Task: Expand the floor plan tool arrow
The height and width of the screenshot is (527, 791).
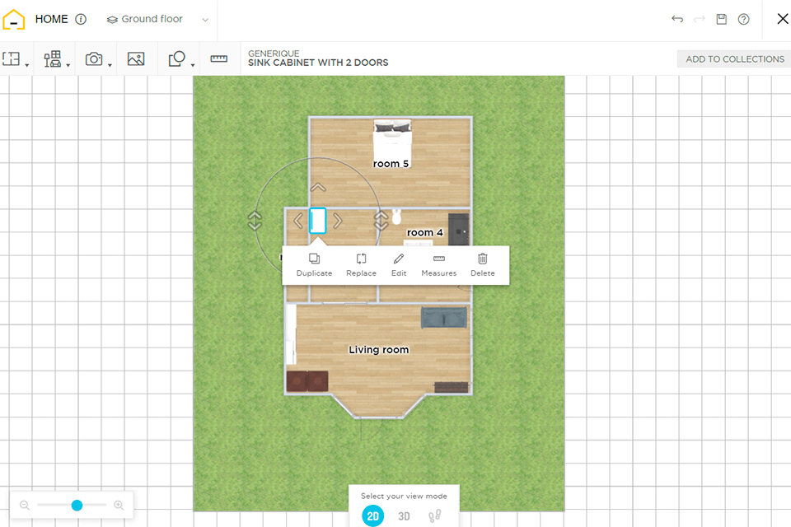Action: [26, 65]
